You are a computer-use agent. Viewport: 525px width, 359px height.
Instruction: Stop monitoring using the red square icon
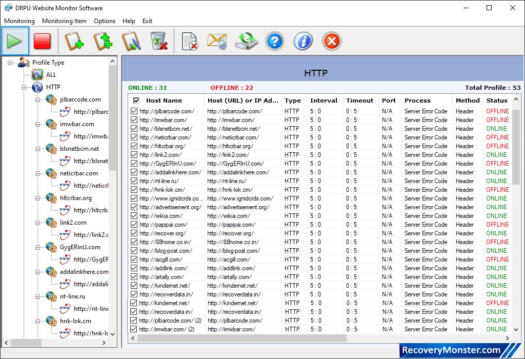coord(43,41)
